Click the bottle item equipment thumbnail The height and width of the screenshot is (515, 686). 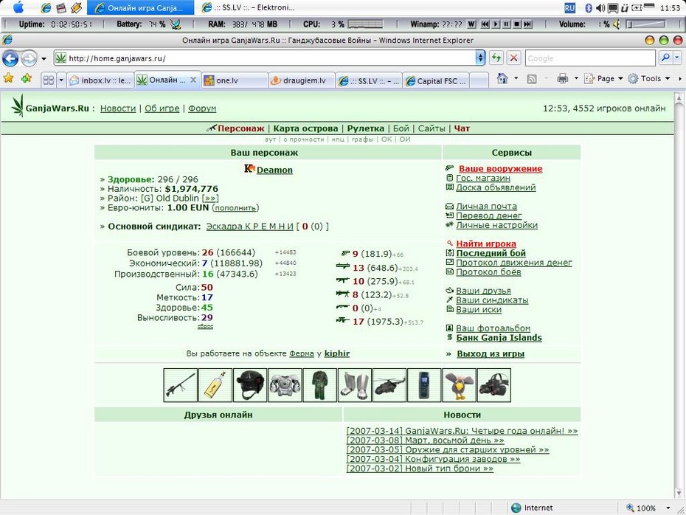[215, 385]
